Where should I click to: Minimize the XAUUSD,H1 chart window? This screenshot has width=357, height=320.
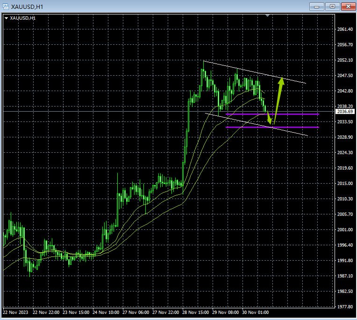tap(317, 6)
